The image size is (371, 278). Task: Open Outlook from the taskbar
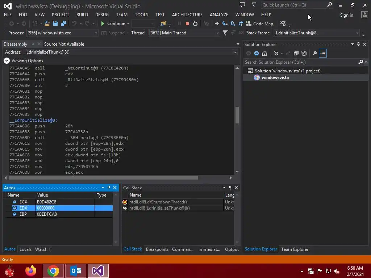76,271
